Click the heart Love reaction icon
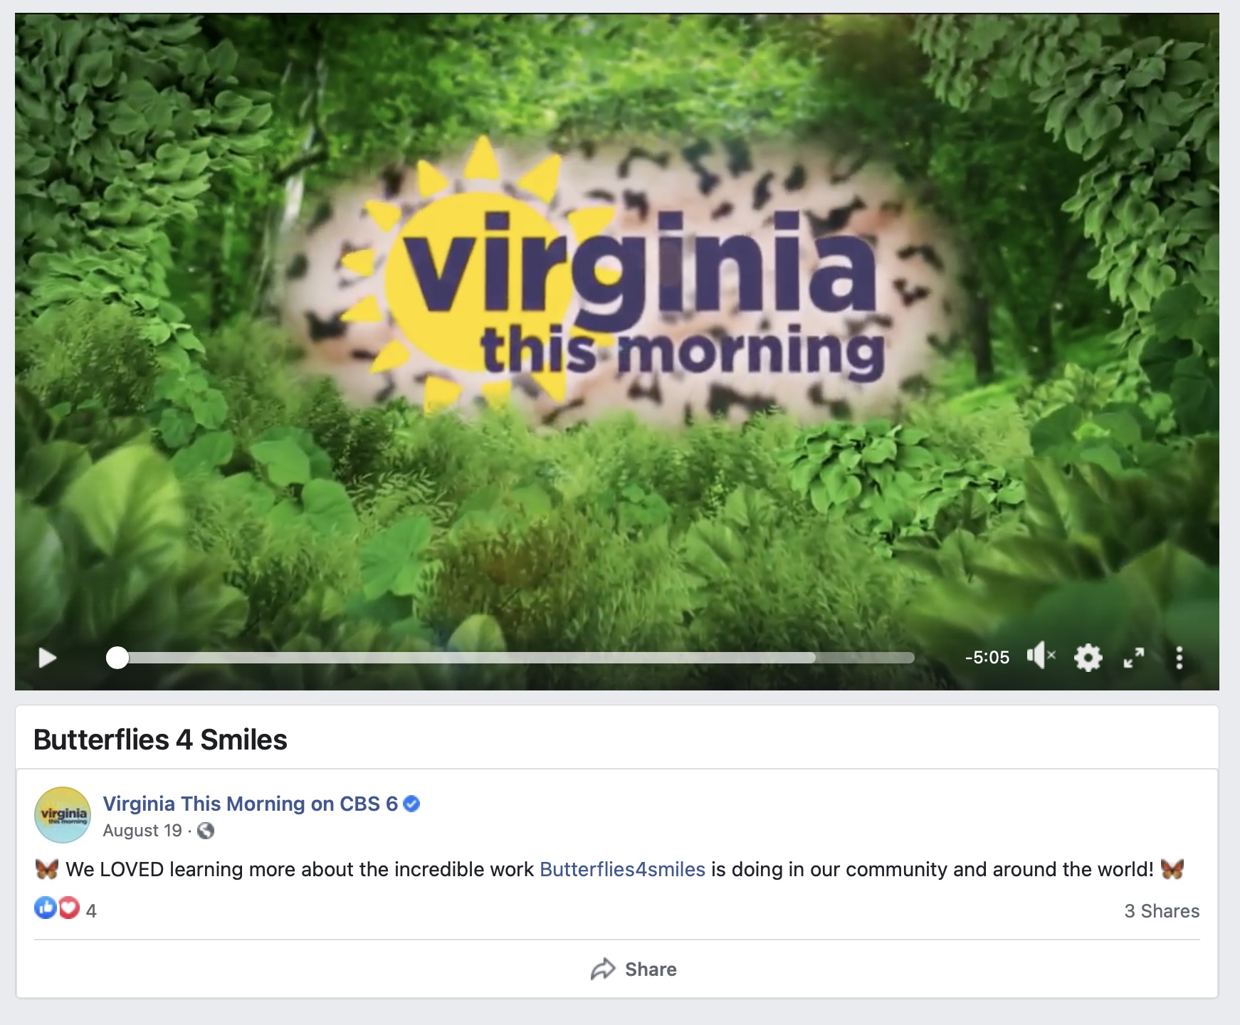The width and height of the screenshot is (1240, 1025). (x=68, y=908)
